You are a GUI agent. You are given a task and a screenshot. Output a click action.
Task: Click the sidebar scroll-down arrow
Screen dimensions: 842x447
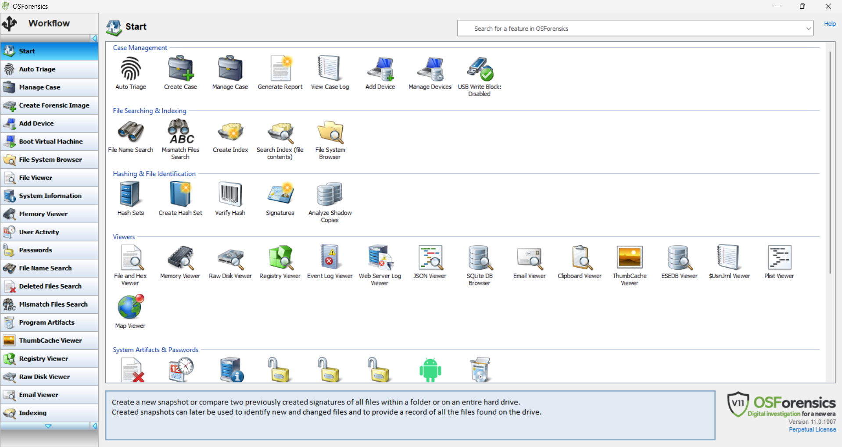coord(48,426)
